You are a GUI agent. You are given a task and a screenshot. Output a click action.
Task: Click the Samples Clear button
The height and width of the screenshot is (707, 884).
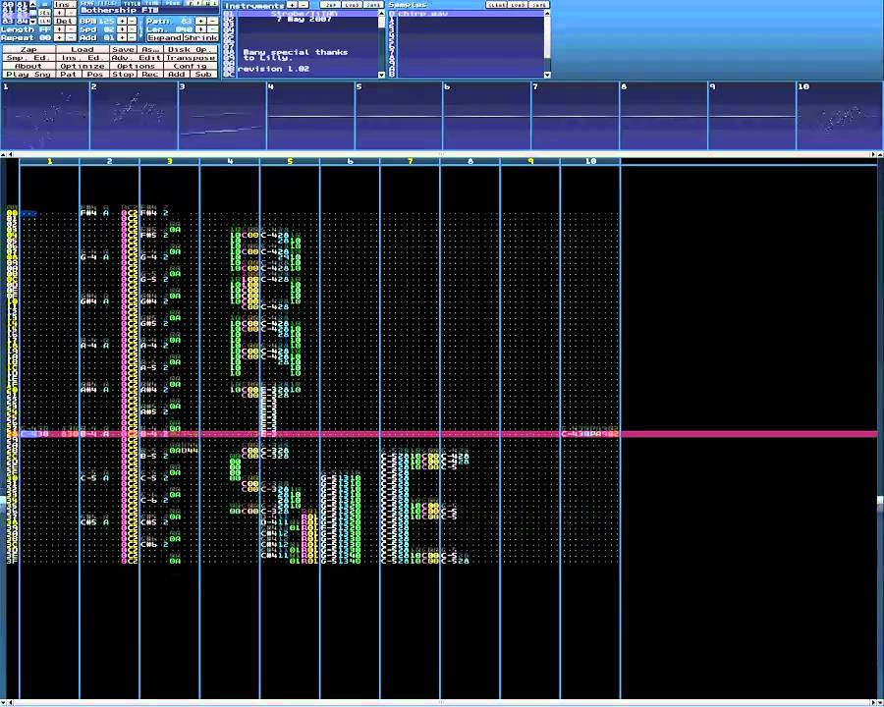(x=497, y=5)
